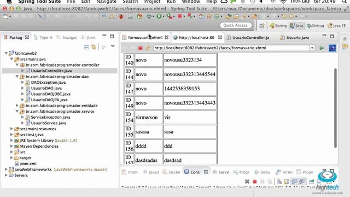The width and height of the screenshot is (350, 197).
Task: Click the Open Perspective icon
Action: (x=262, y=26)
